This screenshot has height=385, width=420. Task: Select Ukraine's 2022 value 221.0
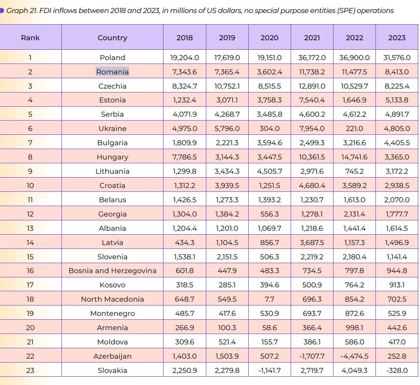(x=354, y=128)
